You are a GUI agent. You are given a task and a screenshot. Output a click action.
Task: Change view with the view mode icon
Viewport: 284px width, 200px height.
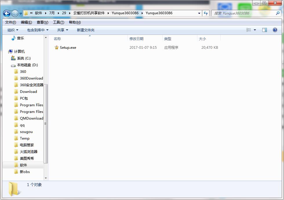[x=249, y=30]
